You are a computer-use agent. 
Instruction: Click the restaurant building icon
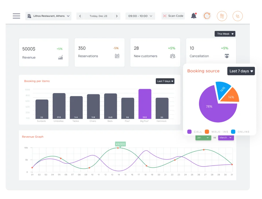(29, 16)
